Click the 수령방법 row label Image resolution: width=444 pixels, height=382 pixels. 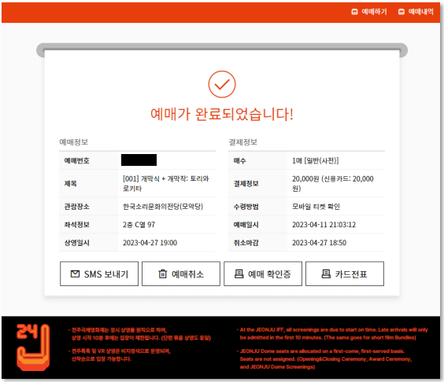coord(246,207)
